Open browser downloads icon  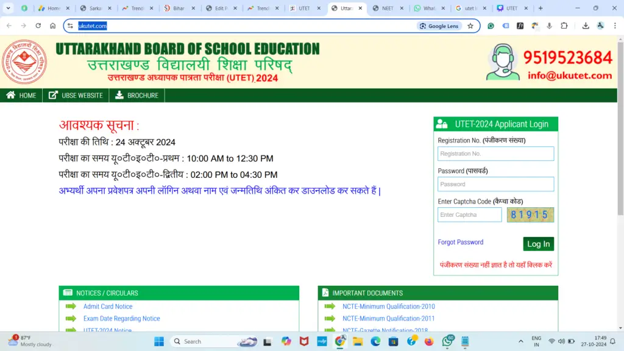point(586,26)
